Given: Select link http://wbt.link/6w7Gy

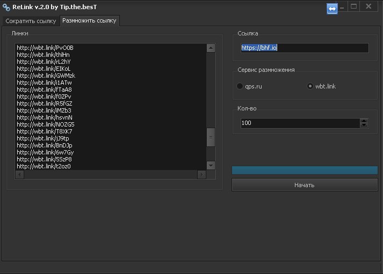Looking at the screenshot, I should click(x=45, y=152).
